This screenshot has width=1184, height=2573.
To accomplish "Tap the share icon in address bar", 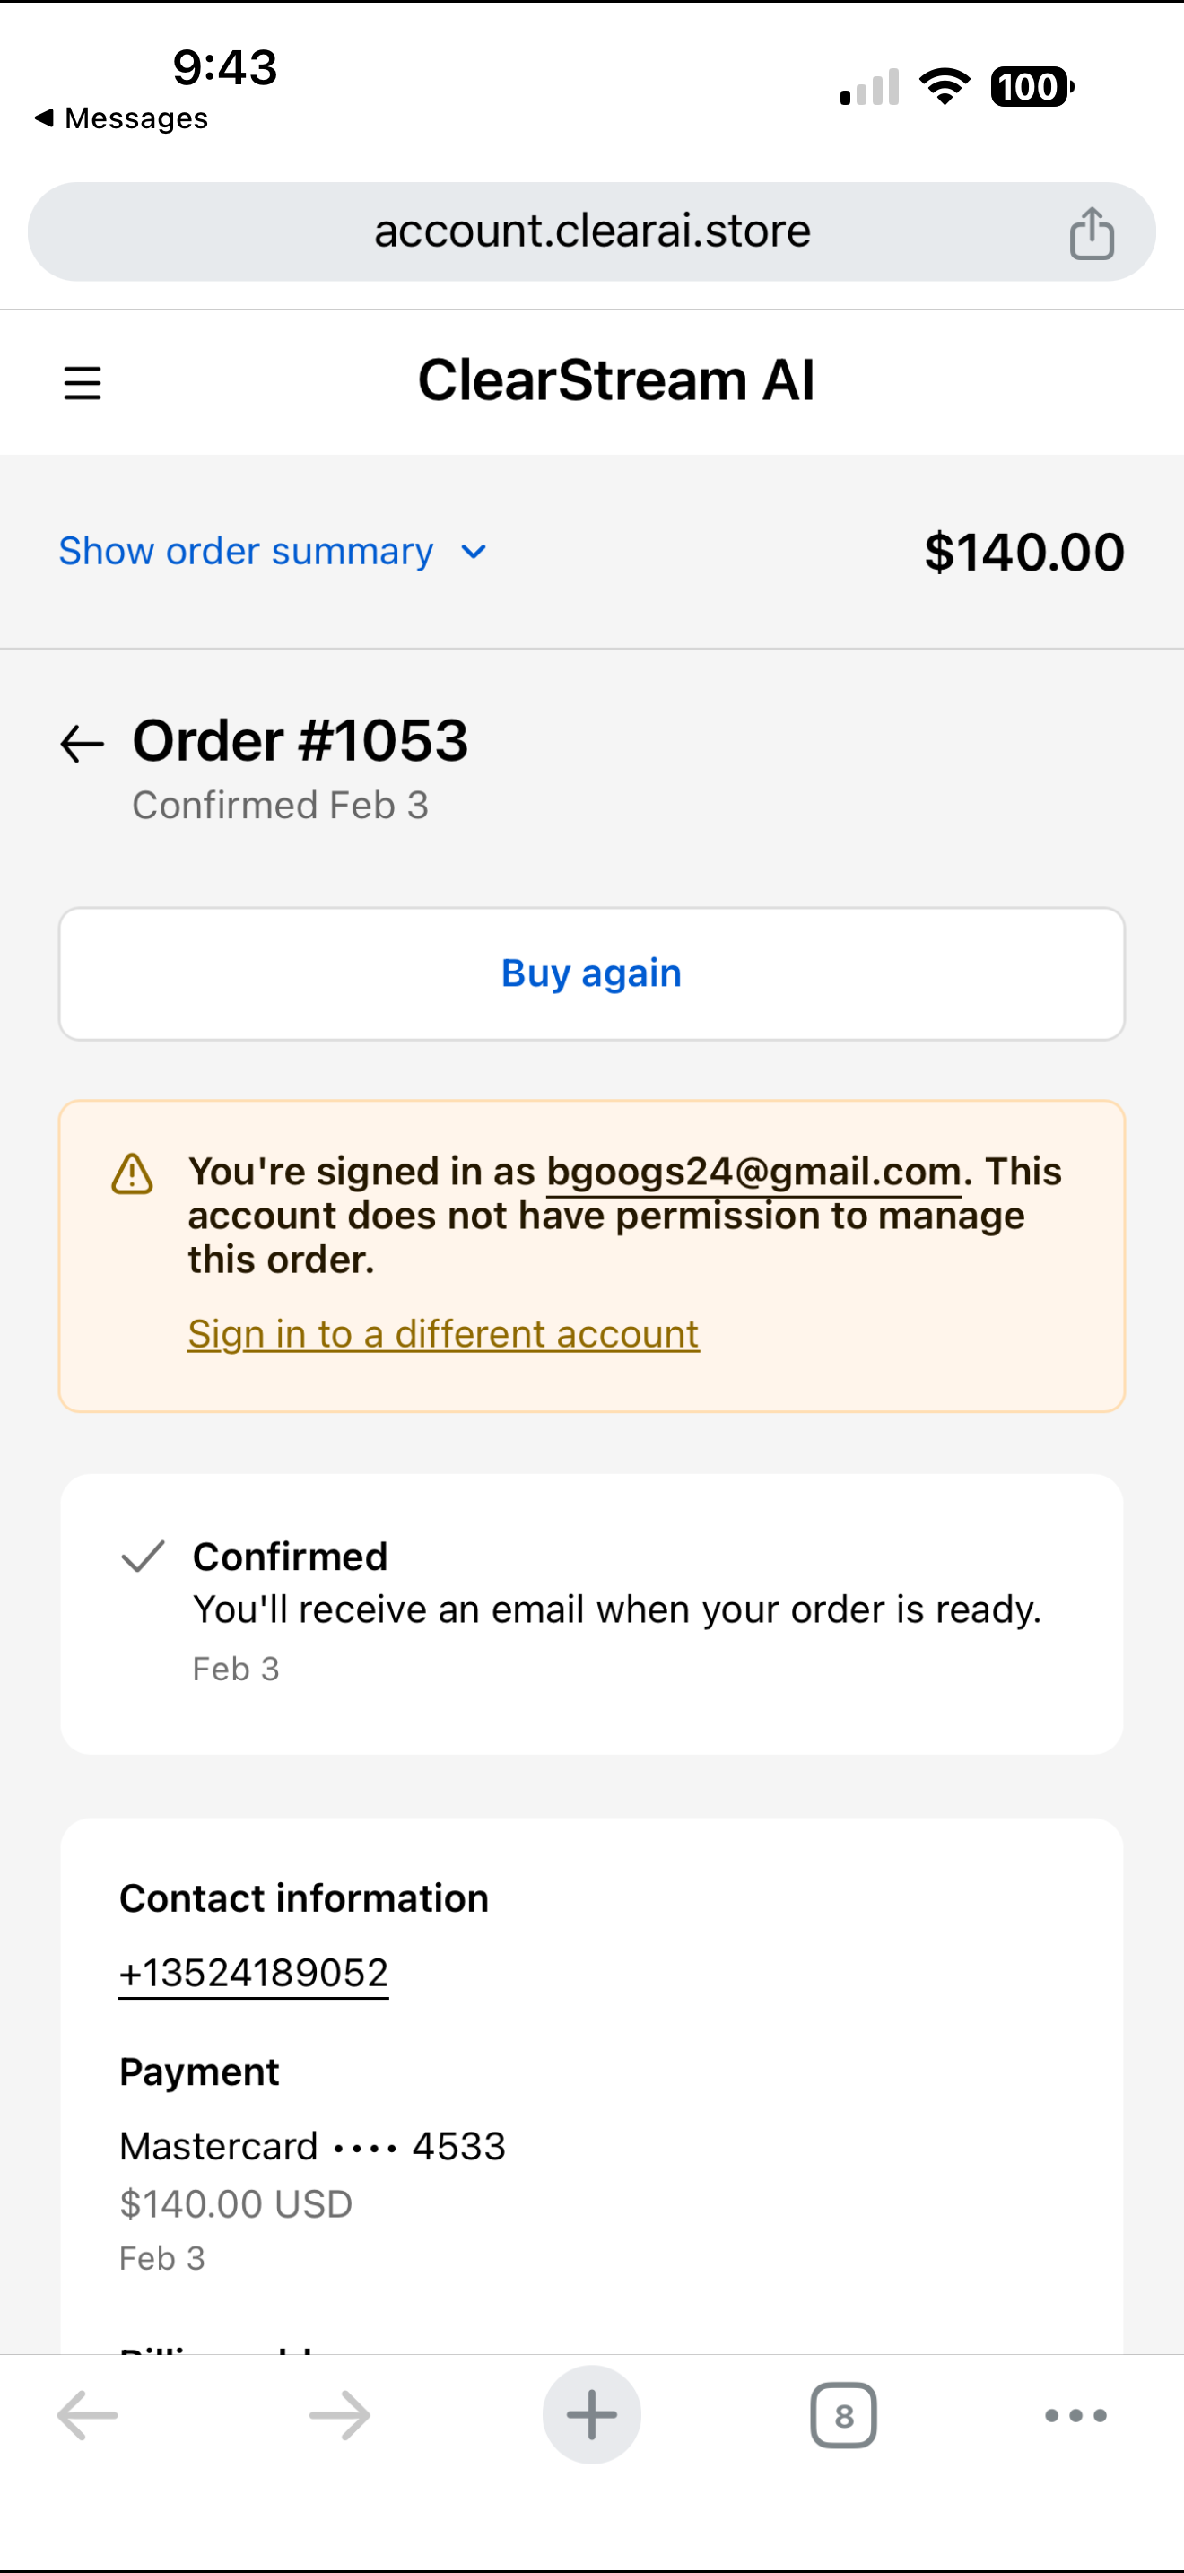I will [1091, 234].
